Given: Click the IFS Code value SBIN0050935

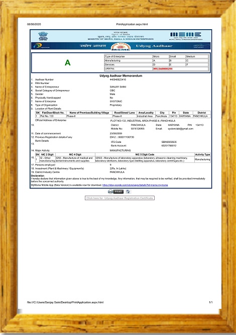Looking at the screenshot, I should (x=169, y=142).
